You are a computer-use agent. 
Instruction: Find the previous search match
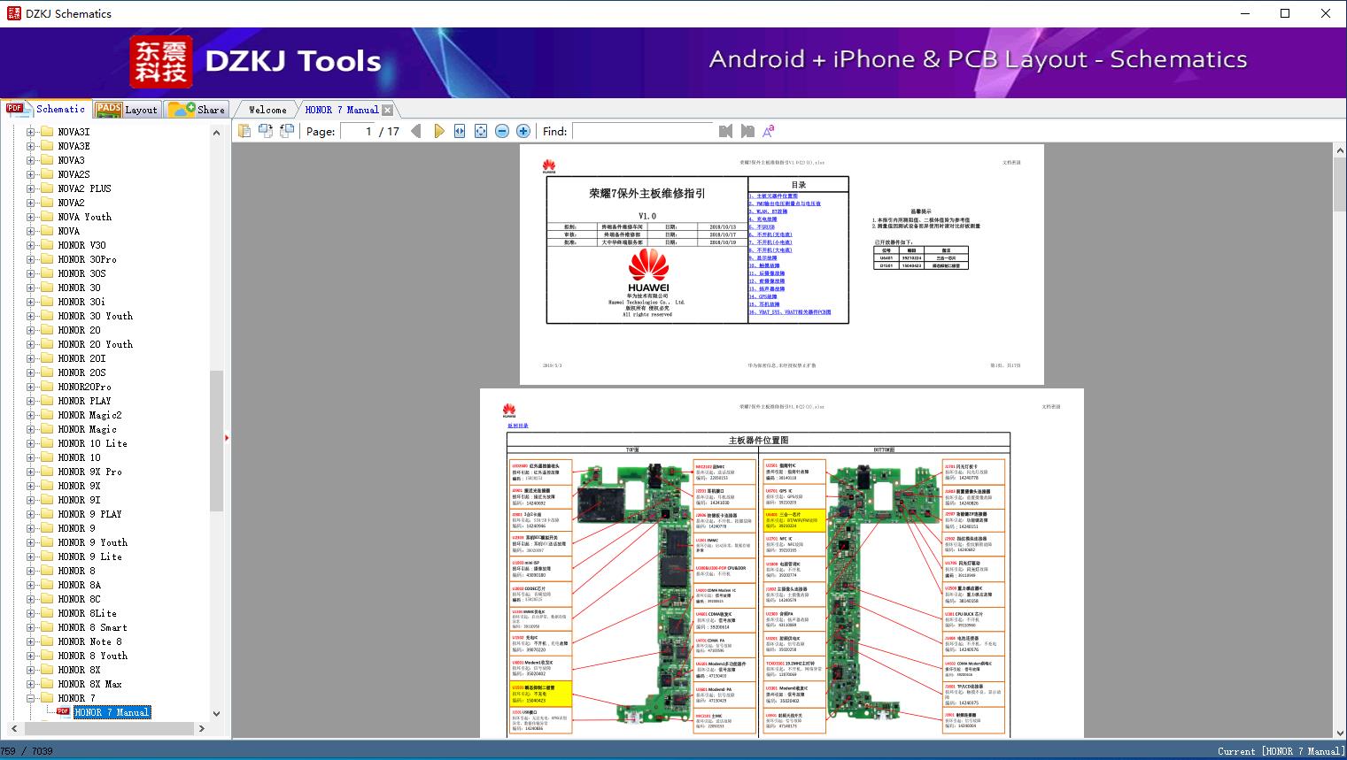tap(726, 131)
